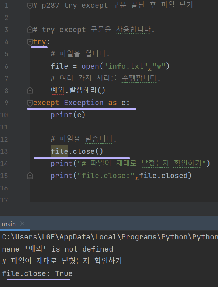This screenshot has height=287, width=218.
Task: Click line number 13 in the gutter
Action: click(4, 152)
